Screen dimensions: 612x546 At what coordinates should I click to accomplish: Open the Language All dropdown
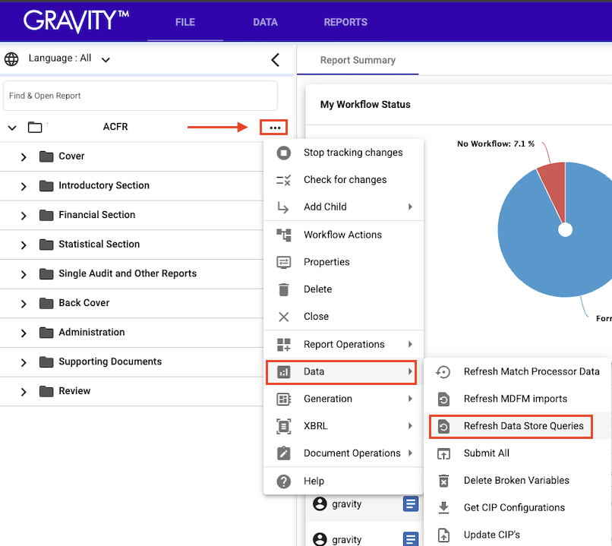69,58
